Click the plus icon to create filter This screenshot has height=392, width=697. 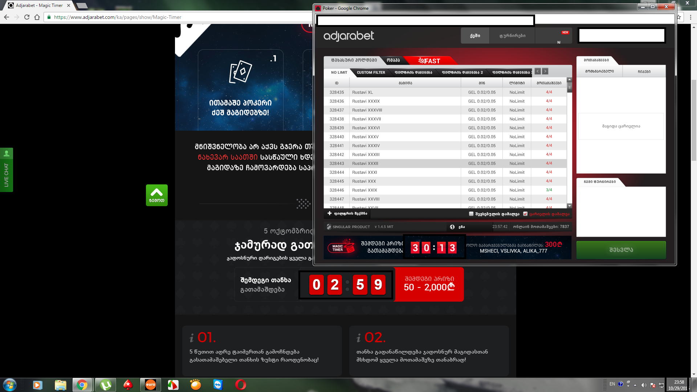tap(330, 213)
